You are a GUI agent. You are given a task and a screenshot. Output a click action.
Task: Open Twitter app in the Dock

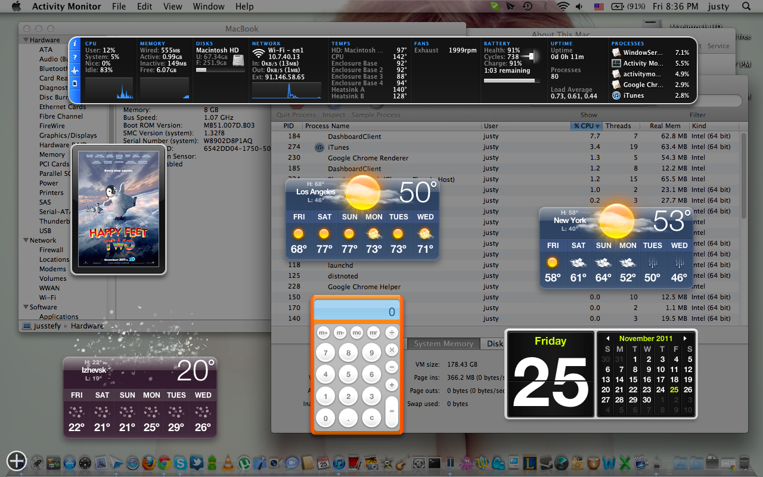197,463
